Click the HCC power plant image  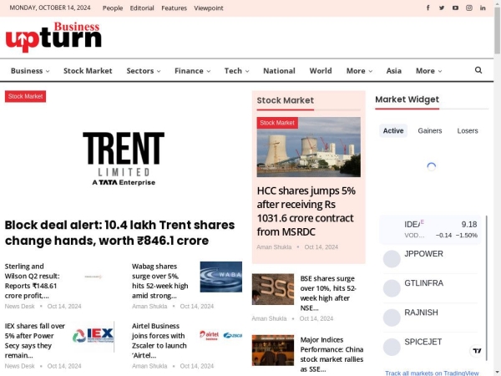[x=309, y=147]
